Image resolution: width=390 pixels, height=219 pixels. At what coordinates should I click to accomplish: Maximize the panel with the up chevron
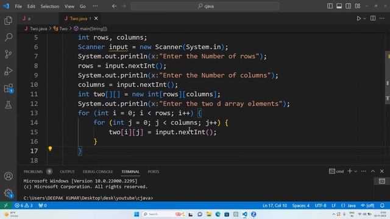coord(373,171)
